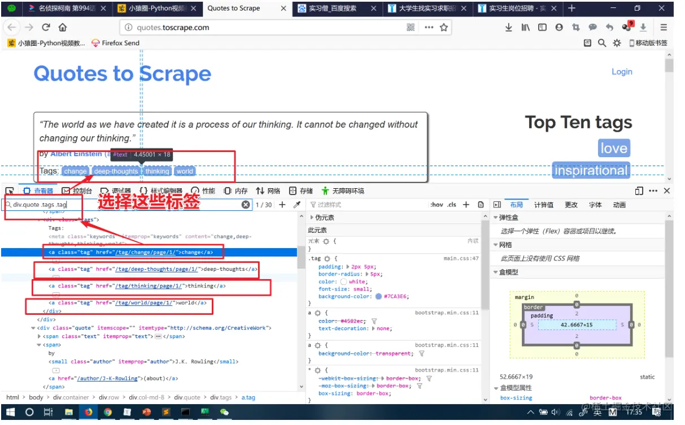Click the print media simulation page icon
Image resolution: width=685 pixels, height=425 pixels.
point(481,205)
